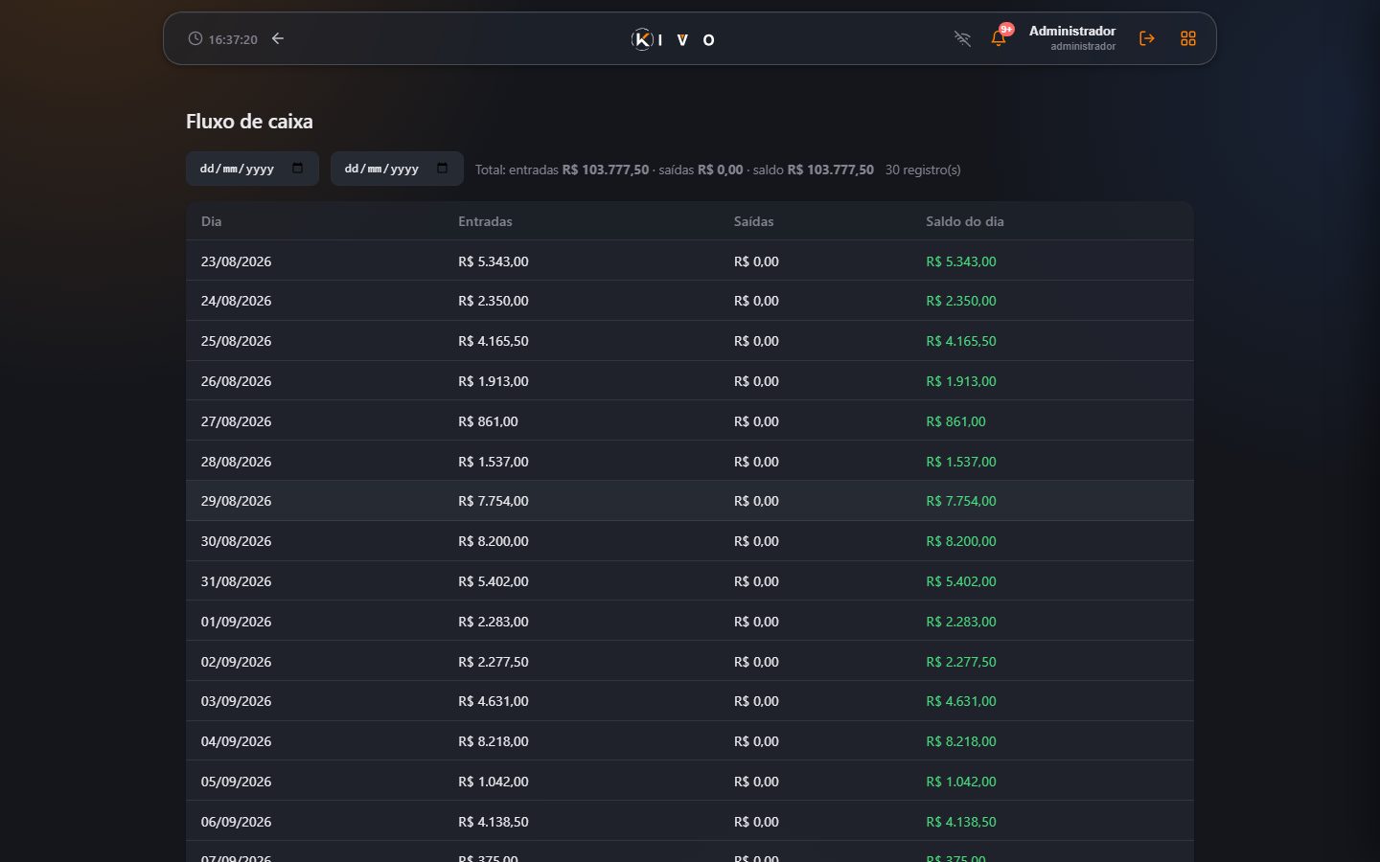Open the notifications bell

click(999, 38)
